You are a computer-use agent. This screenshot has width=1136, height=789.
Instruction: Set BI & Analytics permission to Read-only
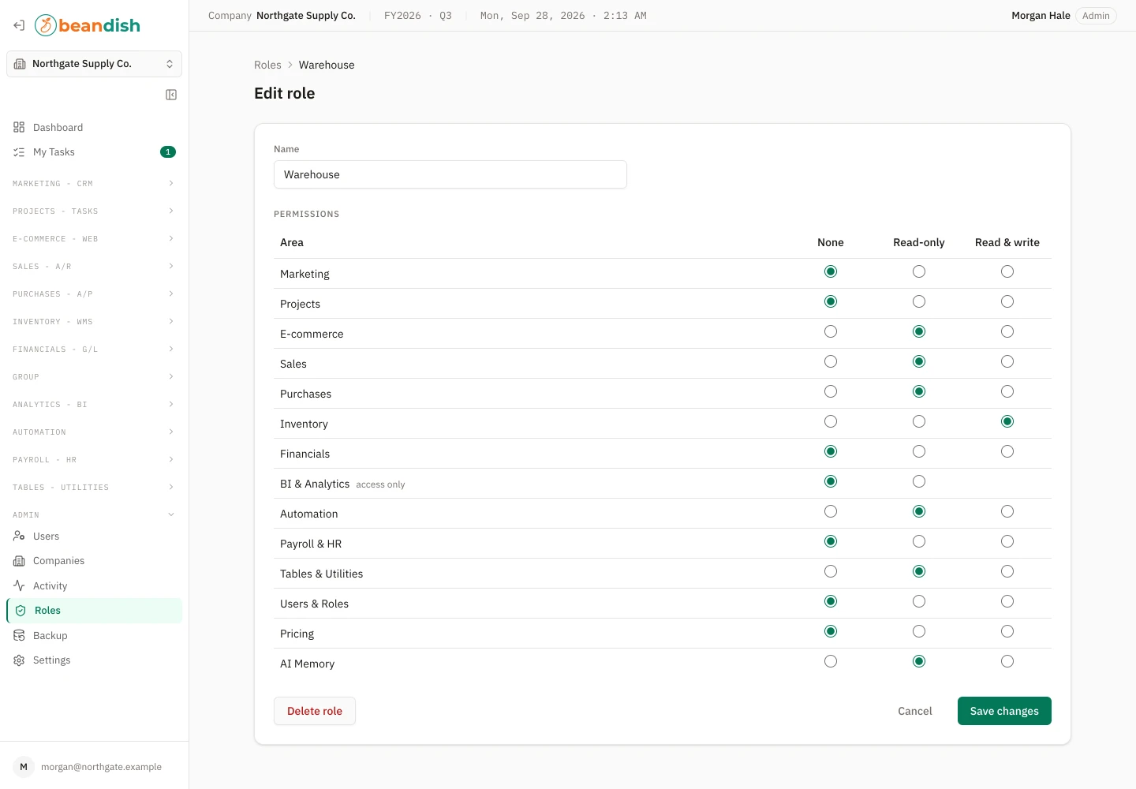(919, 481)
